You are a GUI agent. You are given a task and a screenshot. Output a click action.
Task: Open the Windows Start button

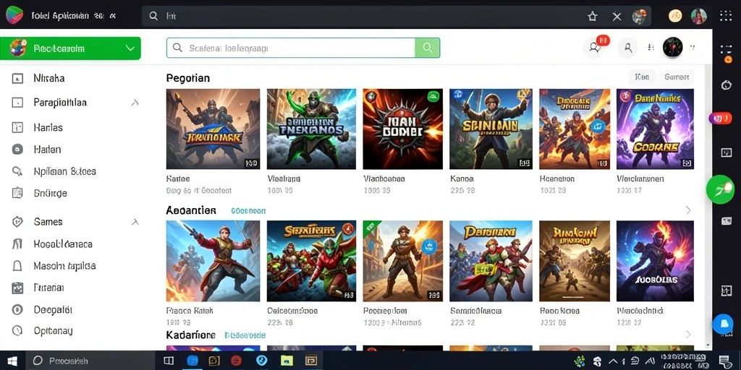(x=12, y=361)
